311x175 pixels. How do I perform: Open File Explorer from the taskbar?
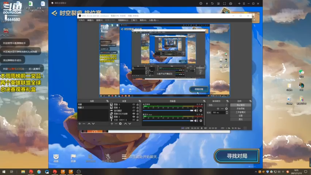[23, 172]
